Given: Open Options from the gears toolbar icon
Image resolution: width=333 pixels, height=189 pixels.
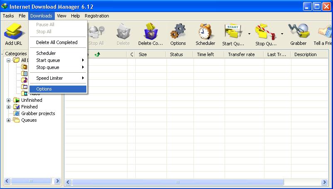Looking at the screenshot, I should pos(178,31).
